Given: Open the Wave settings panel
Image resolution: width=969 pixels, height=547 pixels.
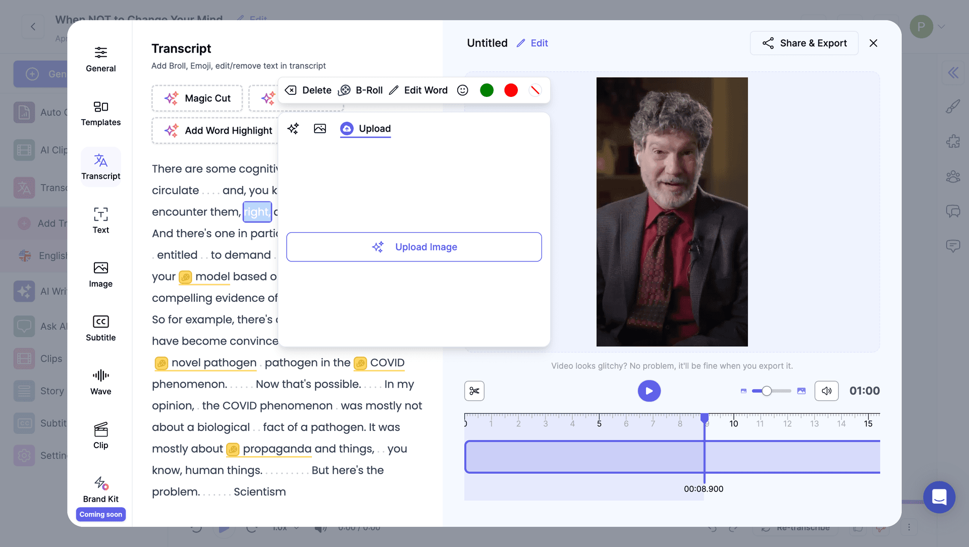Looking at the screenshot, I should click(100, 382).
